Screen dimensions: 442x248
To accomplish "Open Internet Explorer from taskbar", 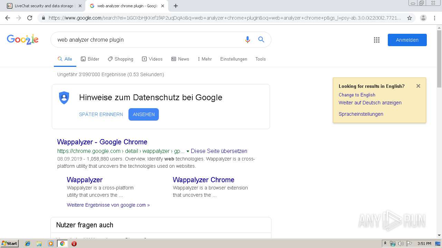I will coord(28,244).
